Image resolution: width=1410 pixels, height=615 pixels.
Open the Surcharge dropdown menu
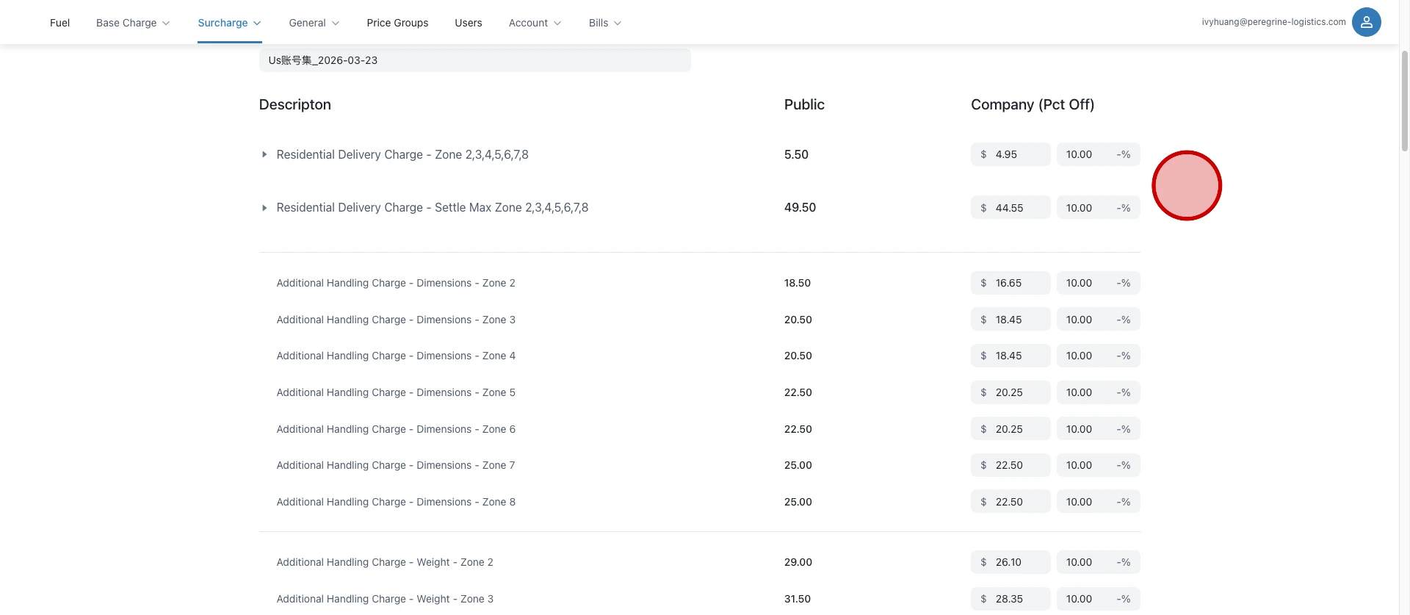coord(229,23)
